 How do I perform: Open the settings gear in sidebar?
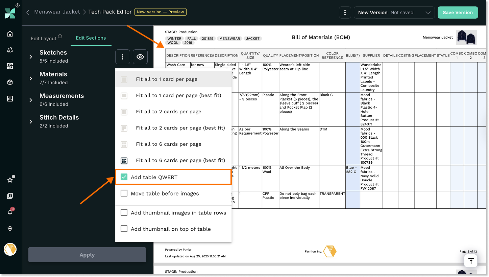point(10,229)
